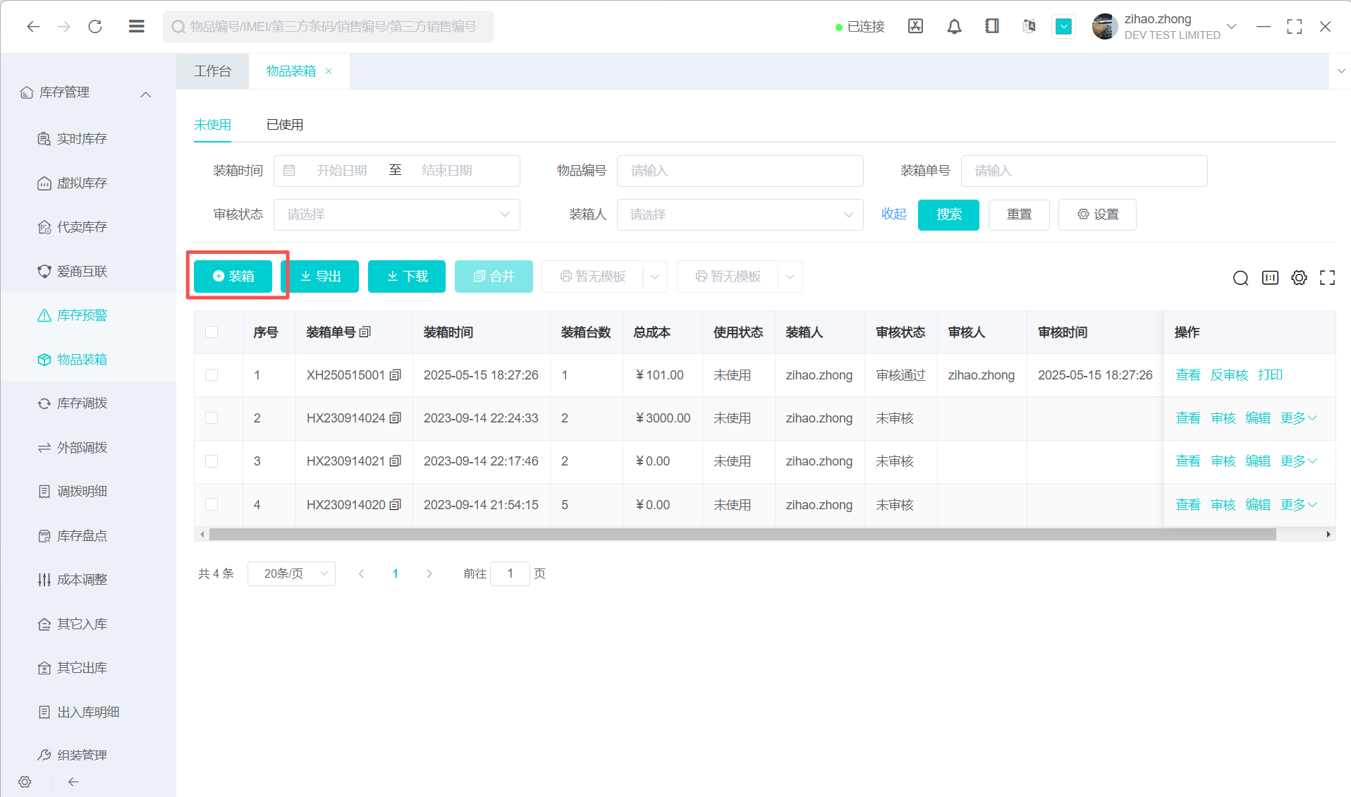This screenshot has width=1351, height=797.
Task: Open table column settings gear icon
Action: coord(1299,278)
